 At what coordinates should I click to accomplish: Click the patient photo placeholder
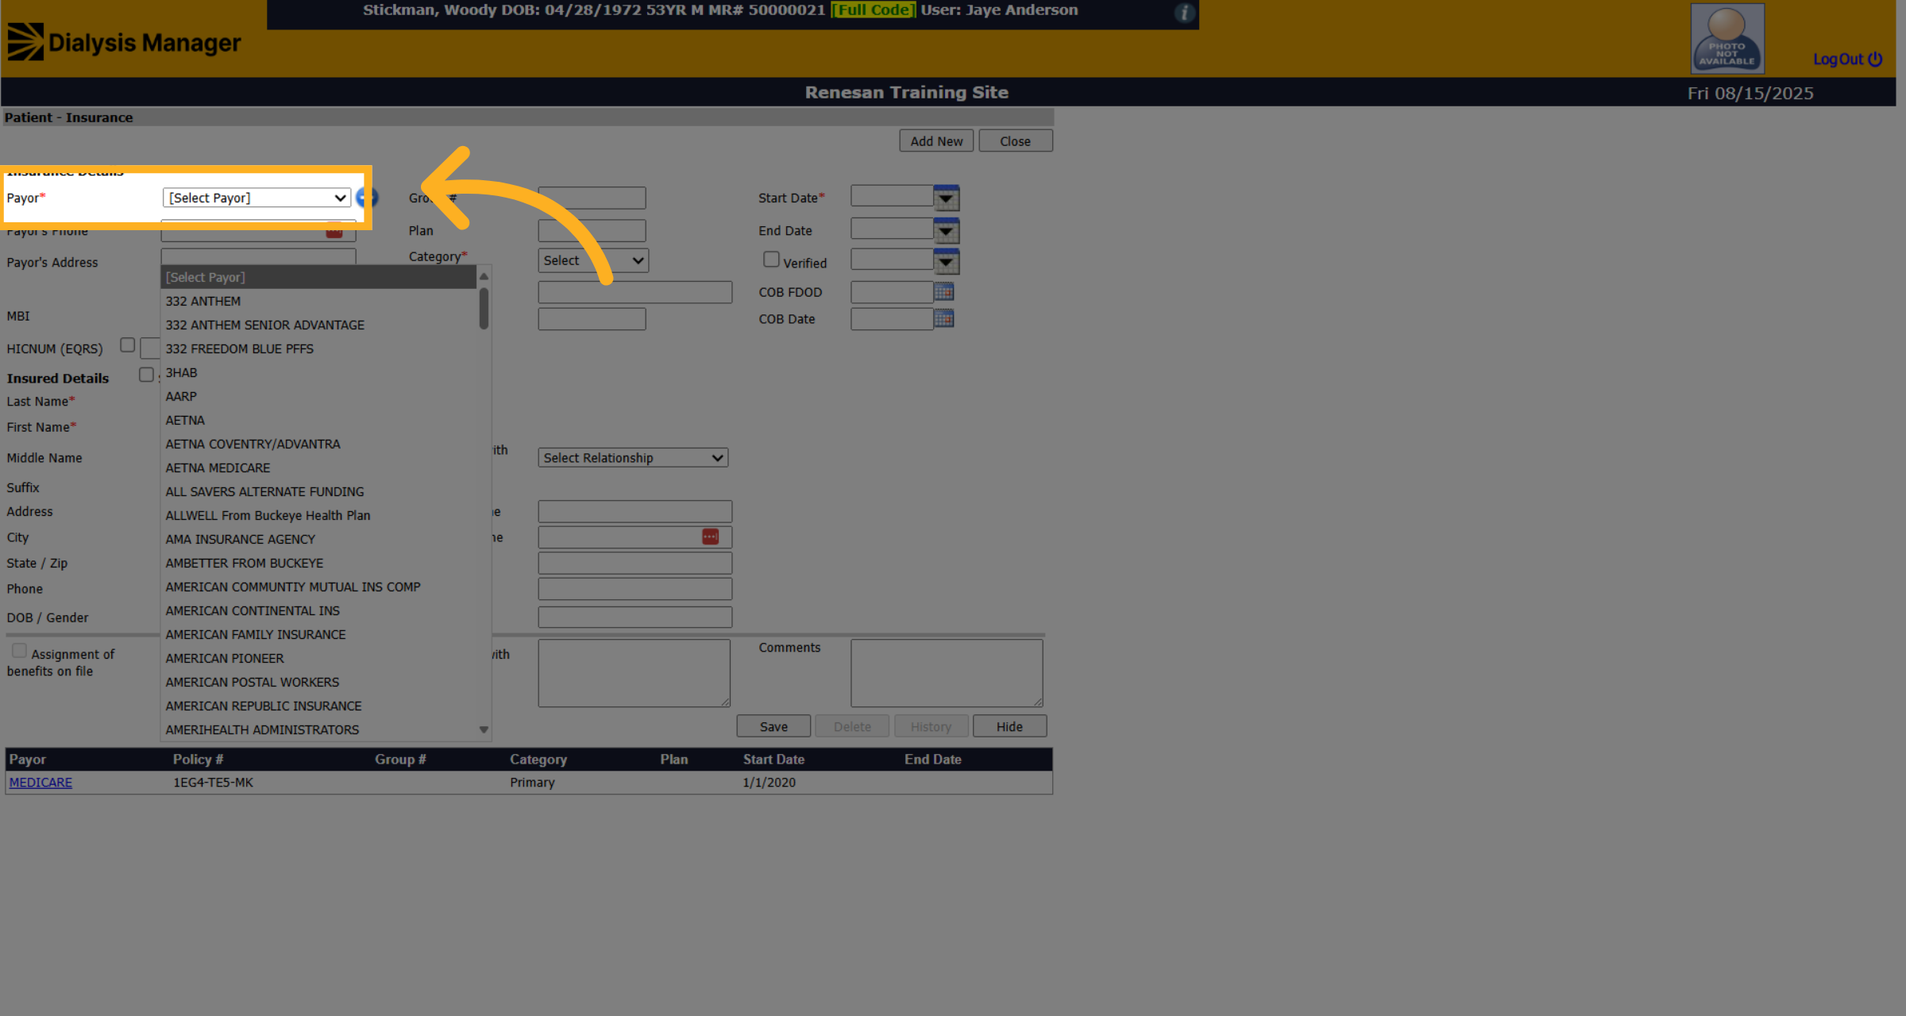1727,38
